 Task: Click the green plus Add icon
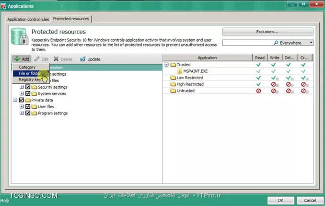point(17,59)
